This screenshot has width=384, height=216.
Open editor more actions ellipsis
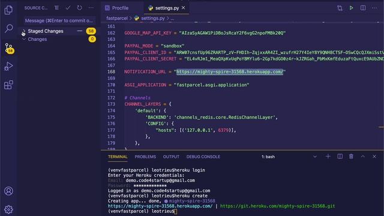pyautogui.click(x=374, y=8)
